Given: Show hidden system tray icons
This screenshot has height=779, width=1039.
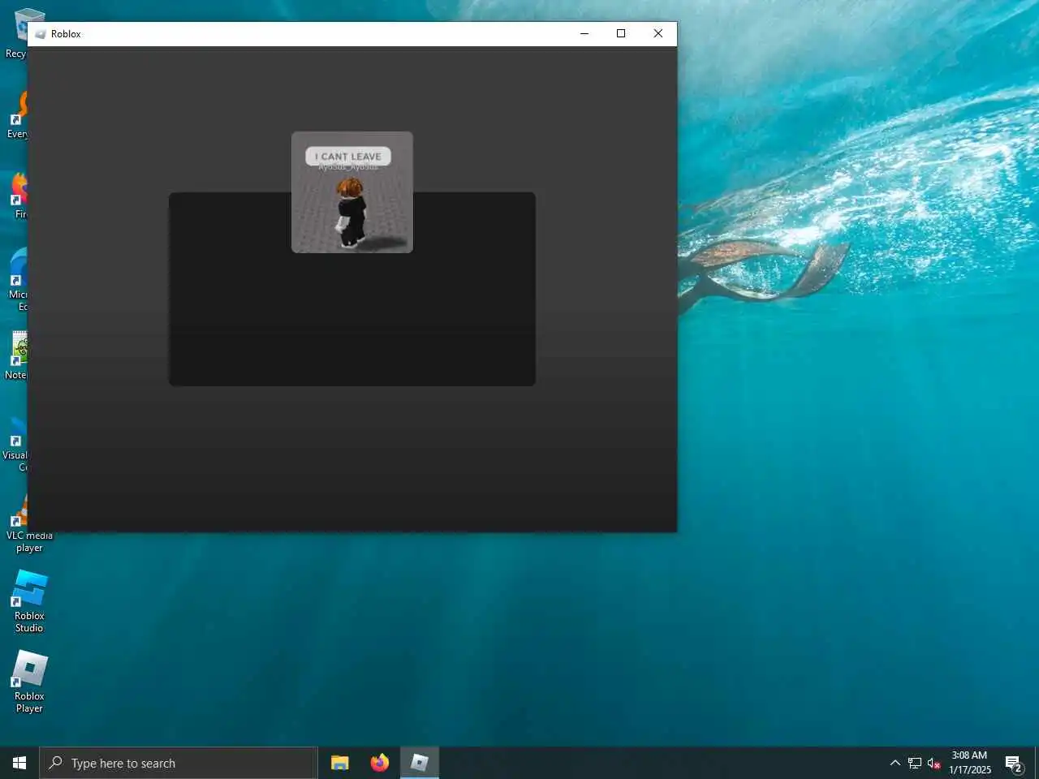Looking at the screenshot, I should point(895,763).
